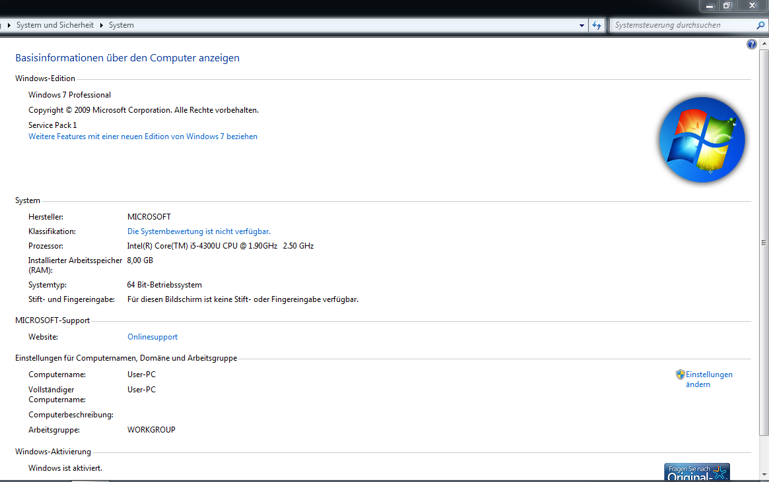The height and width of the screenshot is (482, 769).
Task: Open 'Die Systembewertung ist nicht verfügbar' link
Action: click(x=199, y=231)
